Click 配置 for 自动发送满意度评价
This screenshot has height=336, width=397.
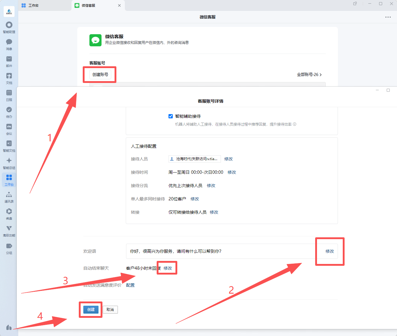click(130, 285)
